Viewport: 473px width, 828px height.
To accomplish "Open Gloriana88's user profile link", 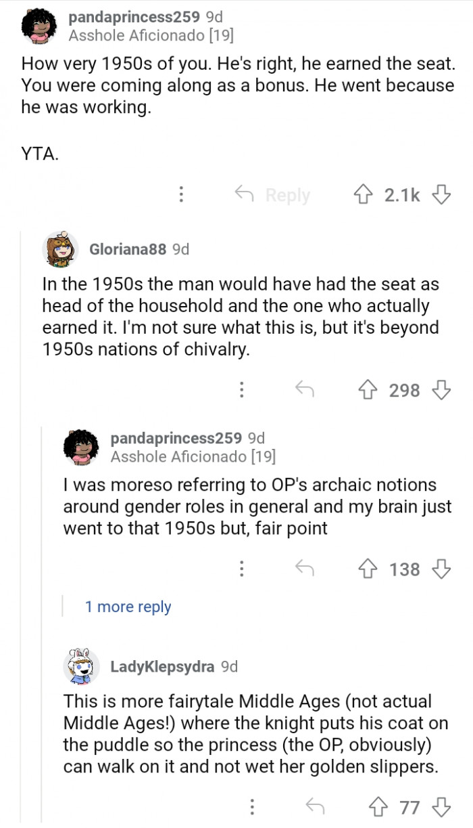I will point(128,249).
